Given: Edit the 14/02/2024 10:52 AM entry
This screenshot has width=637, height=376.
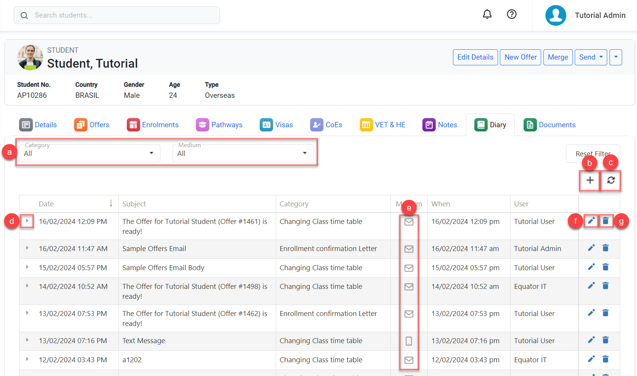Looking at the screenshot, I should [x=591, y=286].
